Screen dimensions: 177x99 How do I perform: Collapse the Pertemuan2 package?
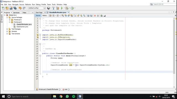point(10,22)
